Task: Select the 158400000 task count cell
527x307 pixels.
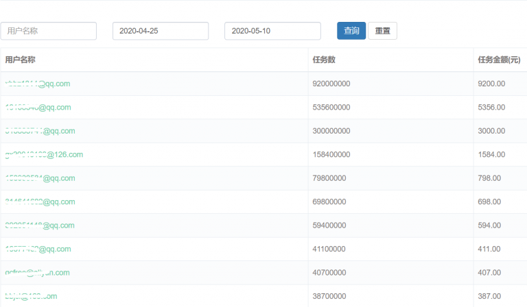Action: (x=331, y=155)
